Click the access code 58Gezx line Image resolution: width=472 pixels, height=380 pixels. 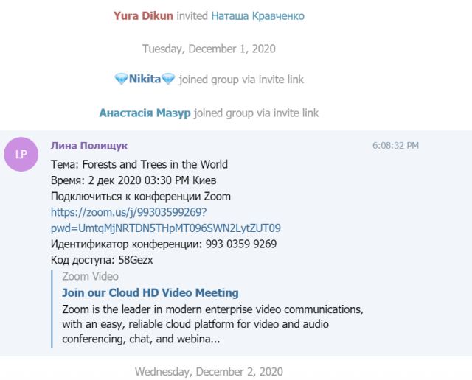(x=102, y=260)
